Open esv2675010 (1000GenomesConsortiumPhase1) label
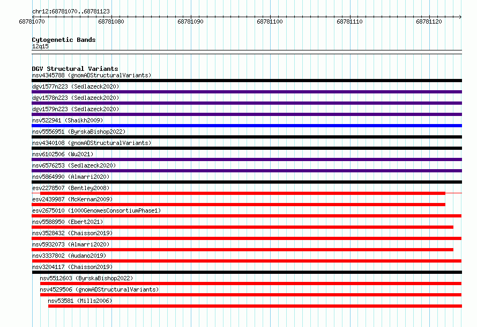This screenshot has height=327, width=477. pyautogui.click(x=96, y=210)
